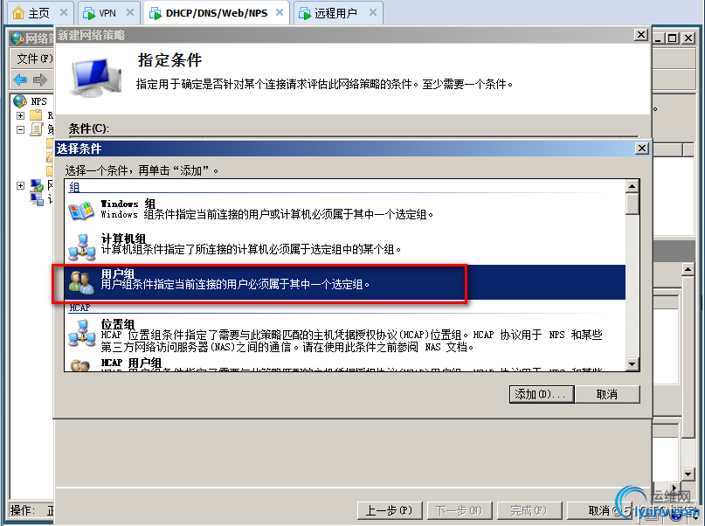
Task: Select the 位置组 HCAP network icon
Action: 81,334
